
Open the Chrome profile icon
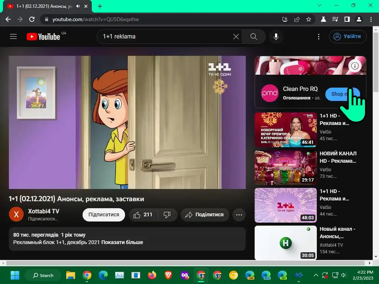point(359,19)
